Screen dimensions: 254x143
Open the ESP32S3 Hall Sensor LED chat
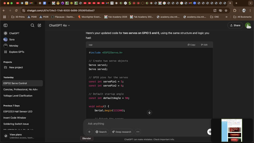coord(22,112)
